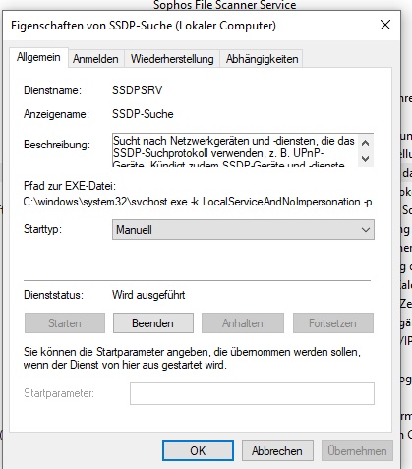
Task: Click the Übernehmen button
Action: coord(357,451)
